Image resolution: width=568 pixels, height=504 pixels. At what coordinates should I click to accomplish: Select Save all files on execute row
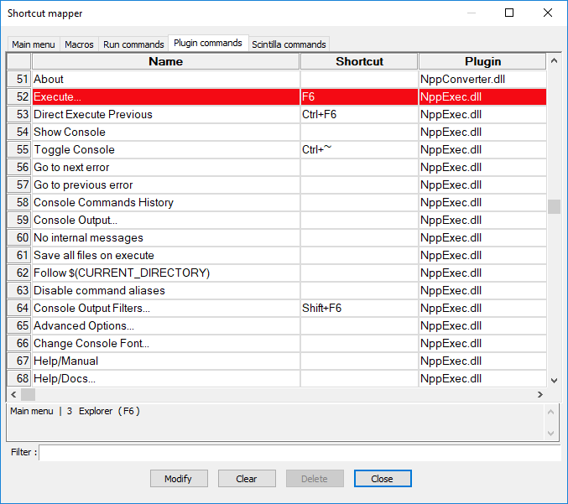click(x=276, y=255)
